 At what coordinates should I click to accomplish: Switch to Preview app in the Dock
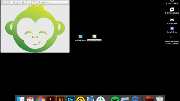pyautogui.click(x=125, y=99)
